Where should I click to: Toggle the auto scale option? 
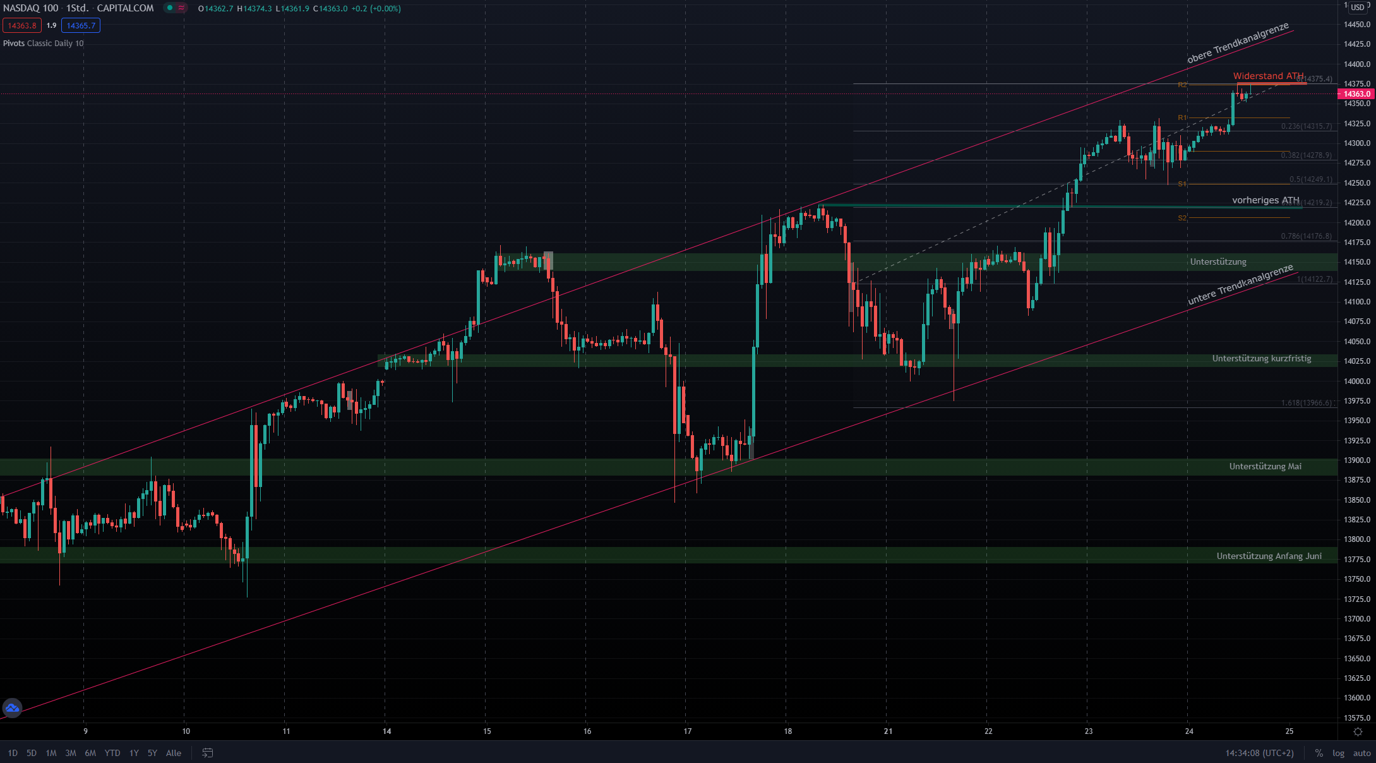coord(1361,753)
